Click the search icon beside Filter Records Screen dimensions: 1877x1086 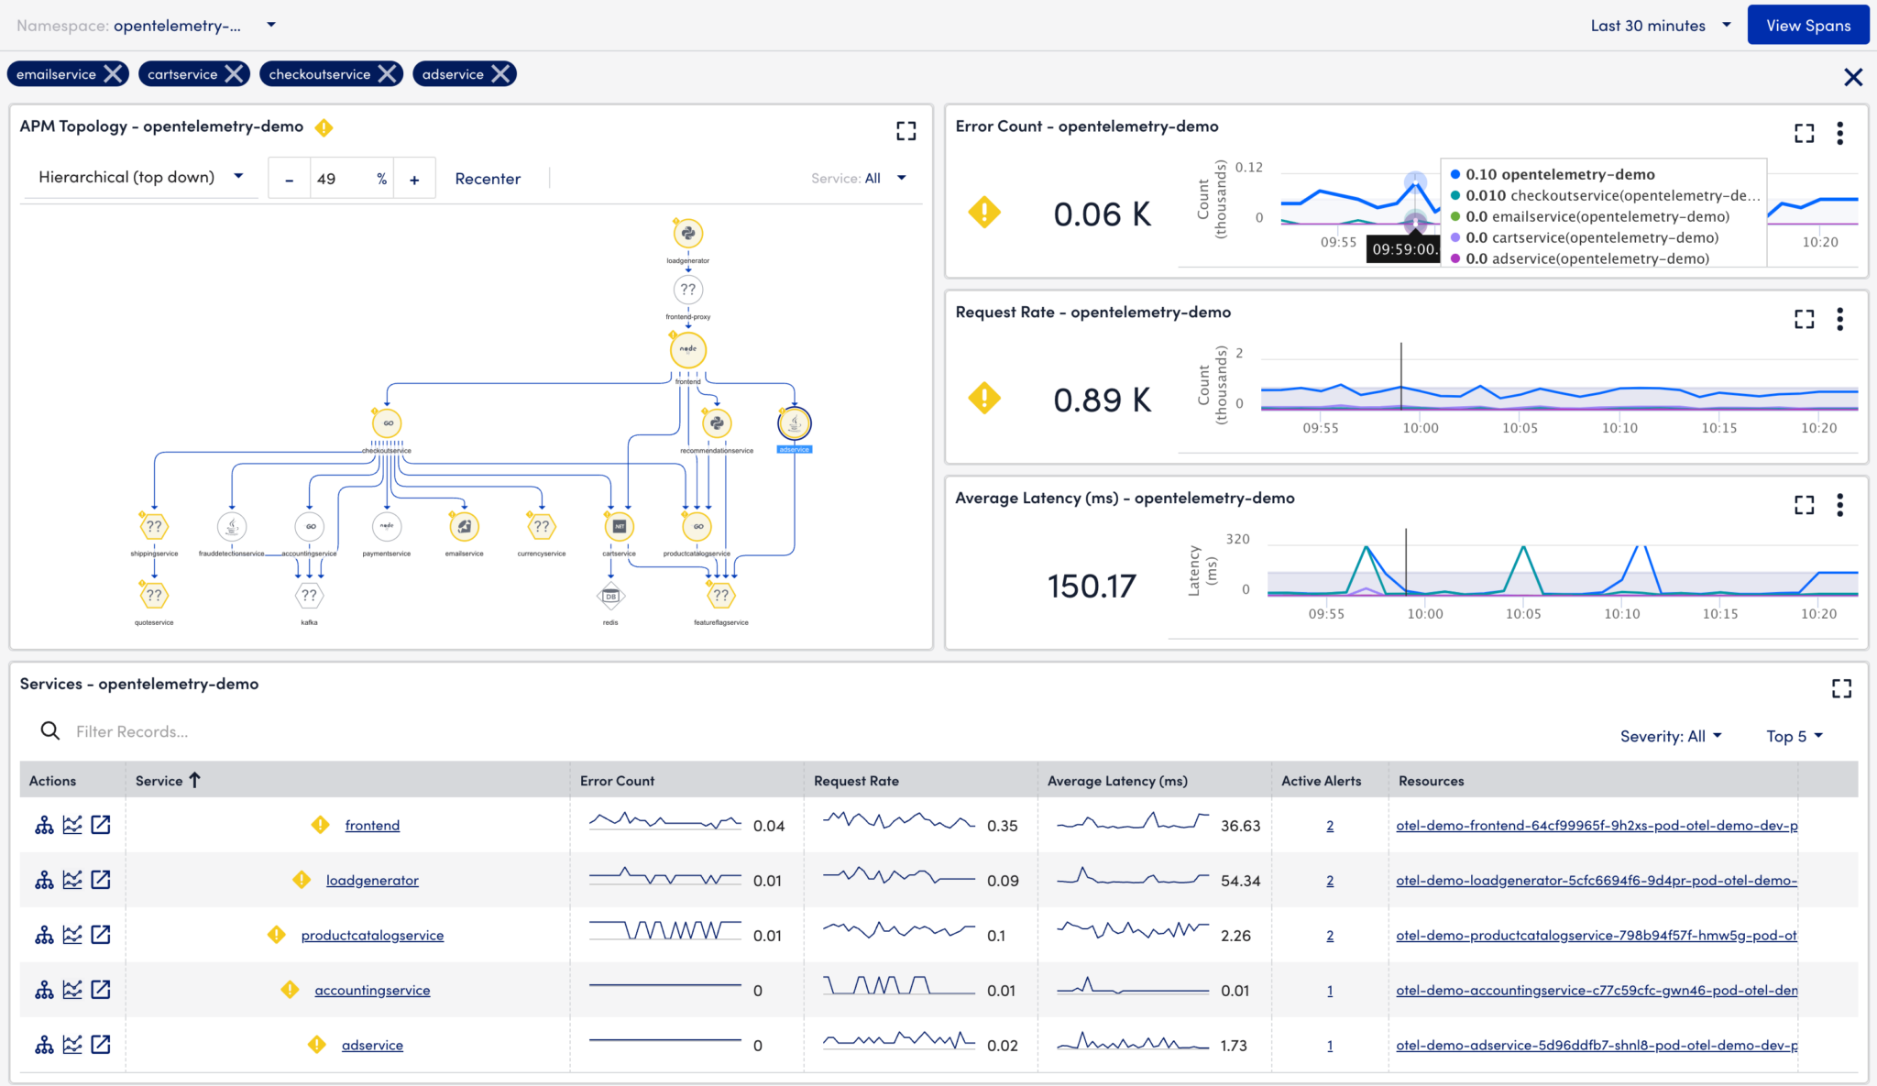50,730
